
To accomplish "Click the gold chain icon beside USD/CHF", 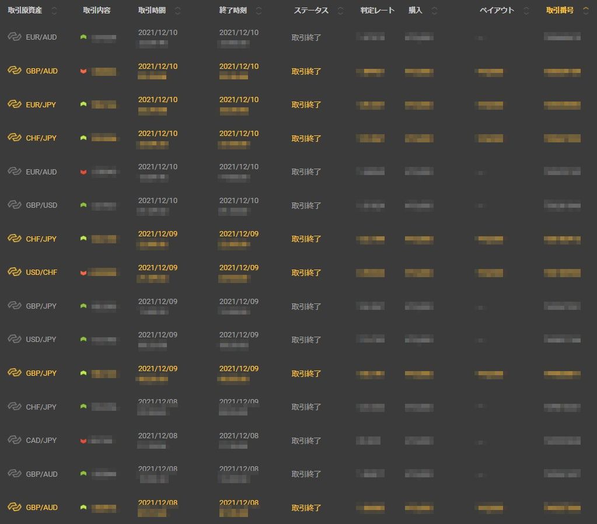I will pyautogui.click(x=14, y=273).
